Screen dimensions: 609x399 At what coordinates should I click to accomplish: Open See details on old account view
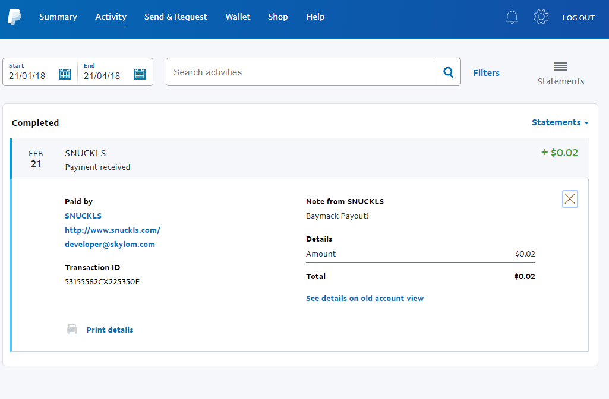point(365,299)
